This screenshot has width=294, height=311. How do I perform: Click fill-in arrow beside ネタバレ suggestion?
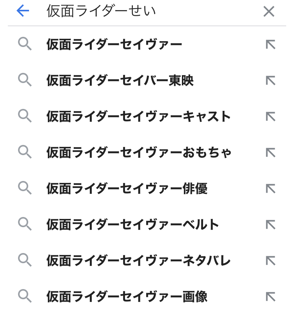[270, 261]
